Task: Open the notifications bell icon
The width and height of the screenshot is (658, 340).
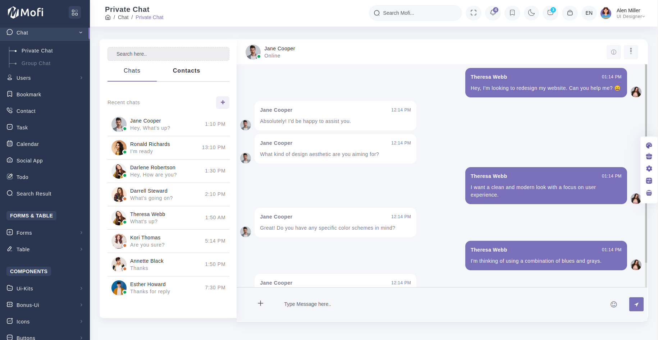Action: [493, 13]
